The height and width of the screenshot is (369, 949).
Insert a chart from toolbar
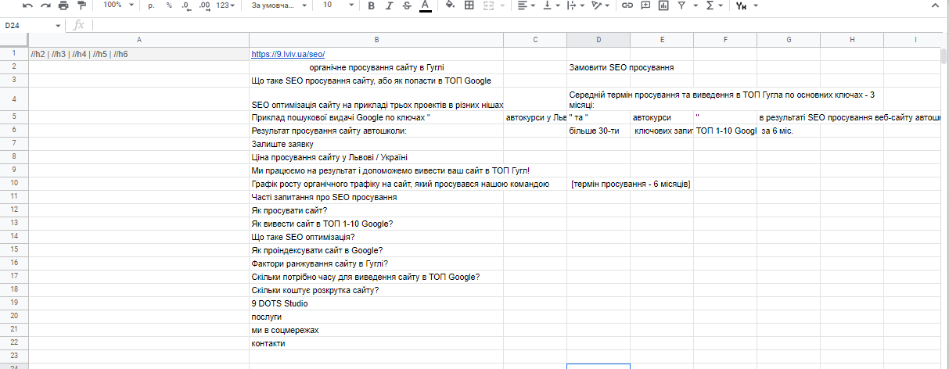[663, 5]
